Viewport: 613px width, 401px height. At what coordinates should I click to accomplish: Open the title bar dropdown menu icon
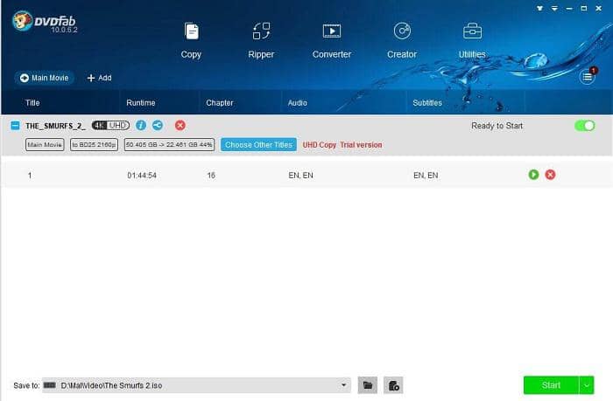coord(554,8)
